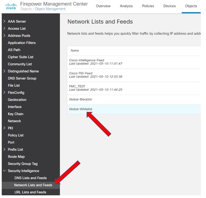Open DNS Server Group
The image size is (206, 198).
coord(22,78)
